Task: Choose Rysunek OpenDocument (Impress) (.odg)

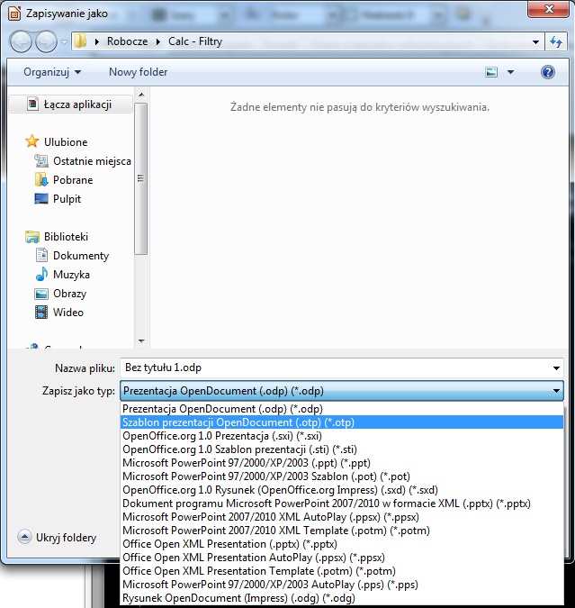Action: click(x=342, y=598)
